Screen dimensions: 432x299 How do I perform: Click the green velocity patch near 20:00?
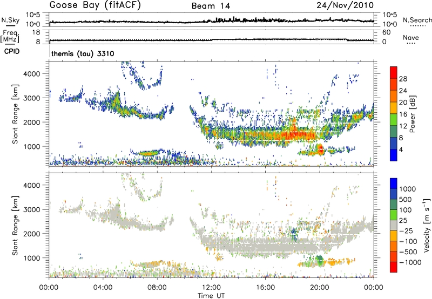tap(320, 260)
